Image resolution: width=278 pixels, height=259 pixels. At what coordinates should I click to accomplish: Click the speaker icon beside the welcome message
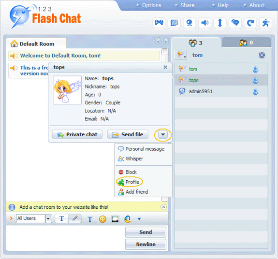tap(14, 56)
